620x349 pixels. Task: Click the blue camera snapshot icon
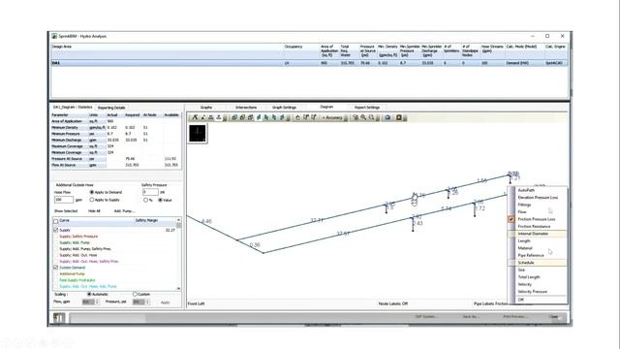387,117
